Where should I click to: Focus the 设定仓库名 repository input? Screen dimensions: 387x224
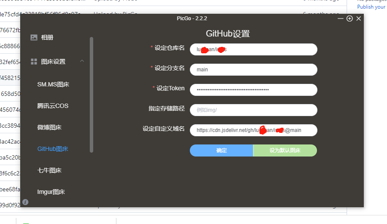click(x=253, y=49)
